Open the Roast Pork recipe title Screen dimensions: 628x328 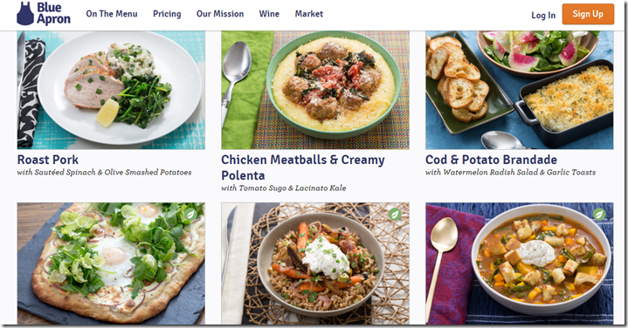[x=48, y=160]
